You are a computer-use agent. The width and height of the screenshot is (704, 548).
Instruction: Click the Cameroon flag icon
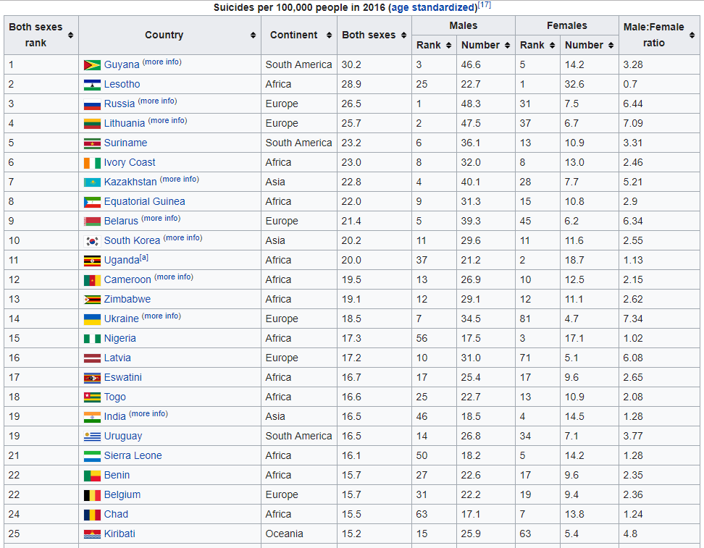click(x=92, y=280)
